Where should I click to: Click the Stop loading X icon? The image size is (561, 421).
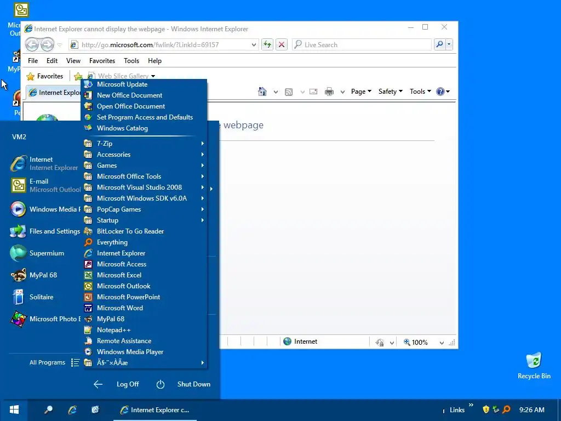point(282,44)
